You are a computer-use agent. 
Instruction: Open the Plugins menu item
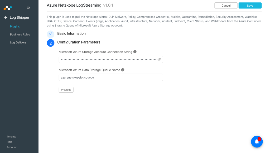15,26
